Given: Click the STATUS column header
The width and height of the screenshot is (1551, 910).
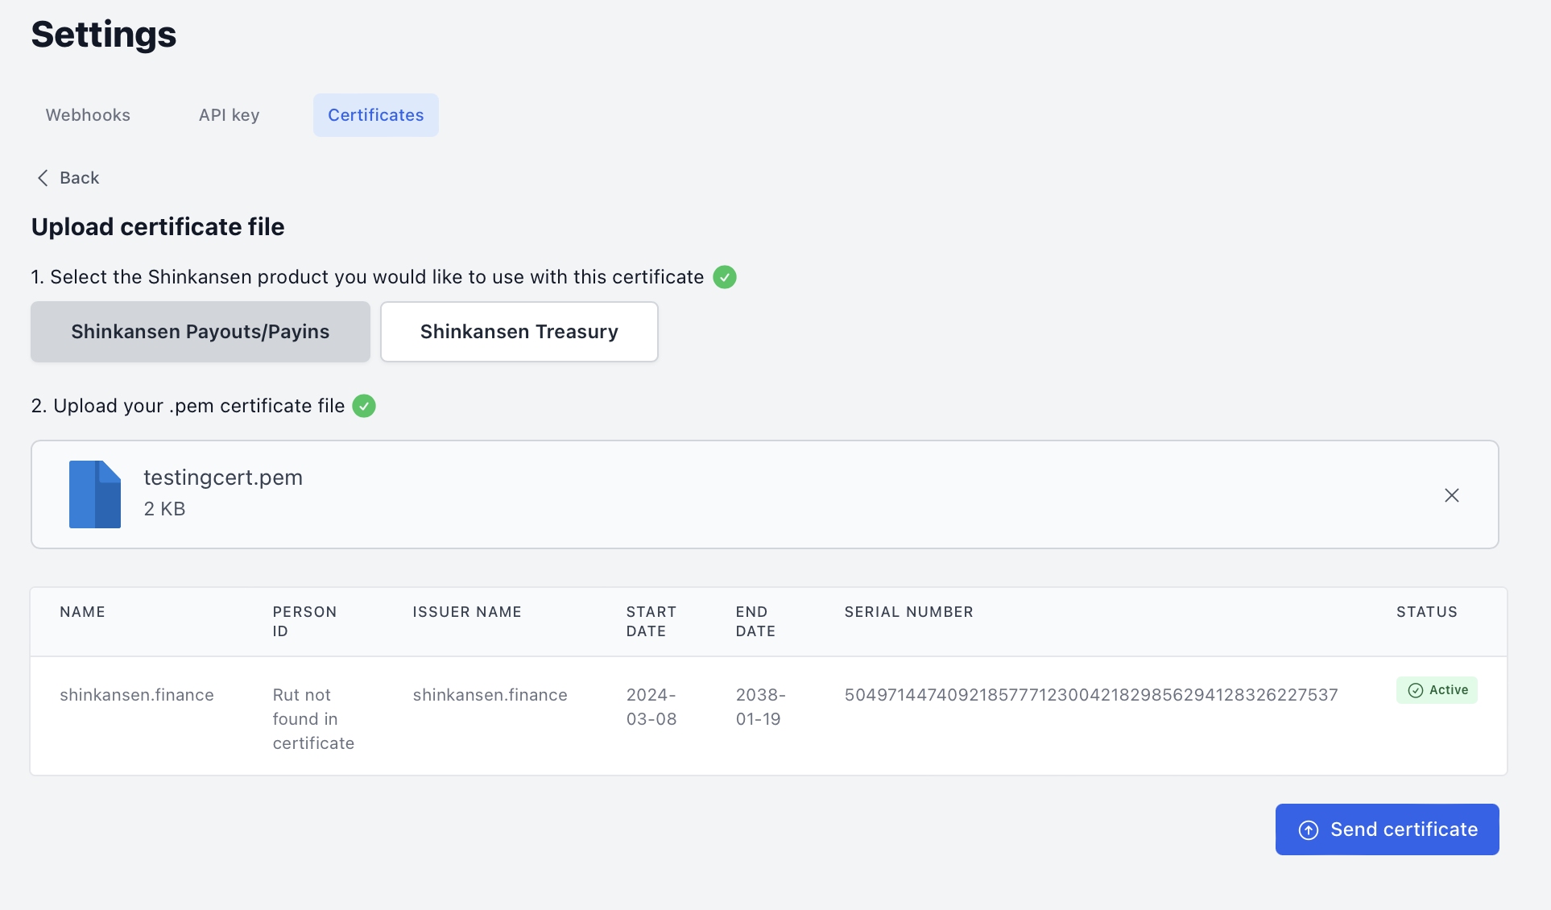Looking at the screenshot, I should (1427, 612).
